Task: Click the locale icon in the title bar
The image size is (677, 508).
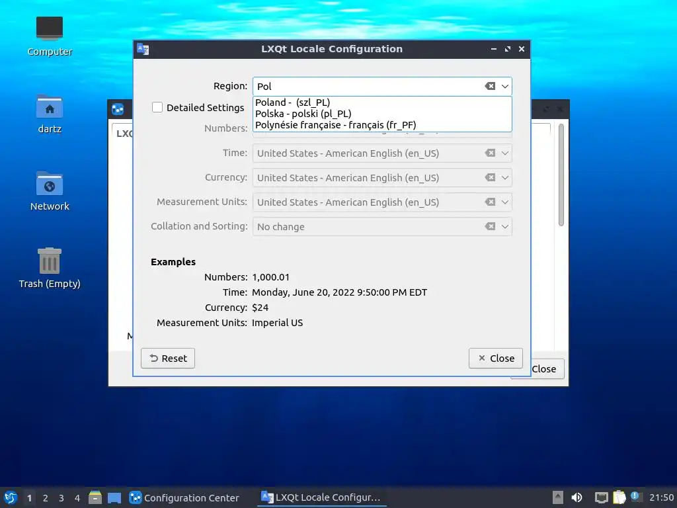Action: (143, 49)
